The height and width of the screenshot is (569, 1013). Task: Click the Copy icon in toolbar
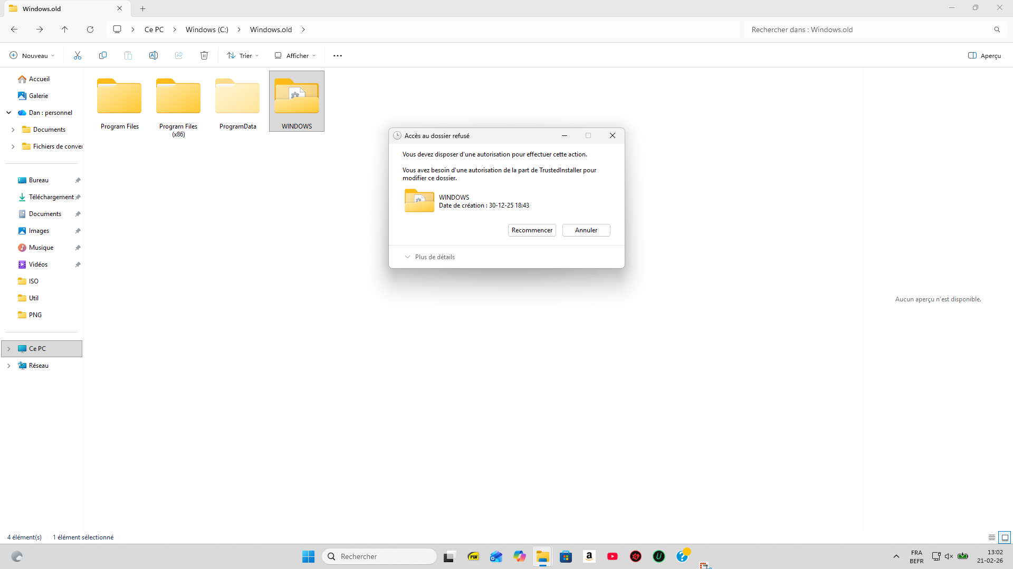pos(103,55)
